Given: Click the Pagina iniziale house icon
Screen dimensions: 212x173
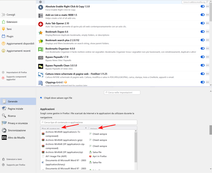Looking at the screenshot, I should 4,109.
